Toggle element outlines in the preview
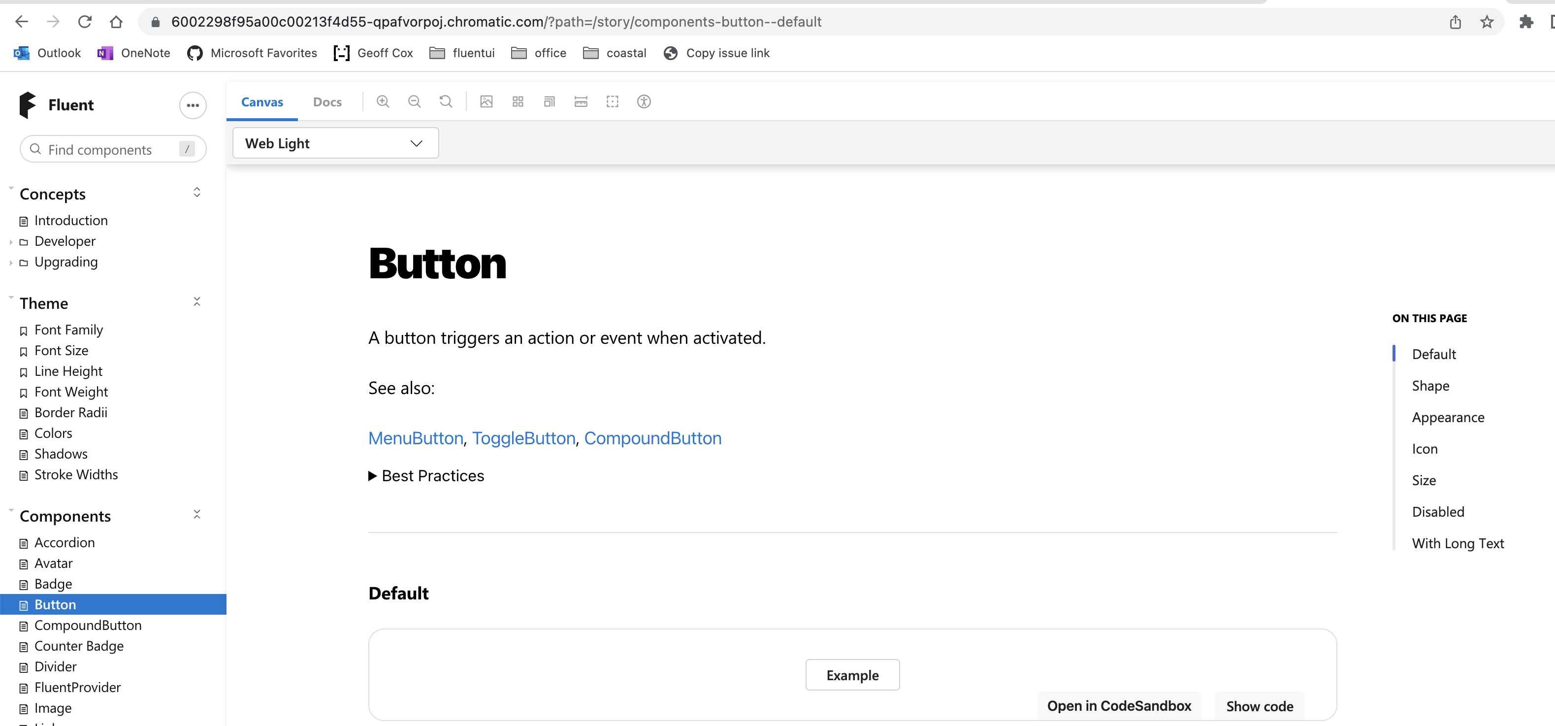Screen dimensions: 1555x726 (x=612, y=101)
